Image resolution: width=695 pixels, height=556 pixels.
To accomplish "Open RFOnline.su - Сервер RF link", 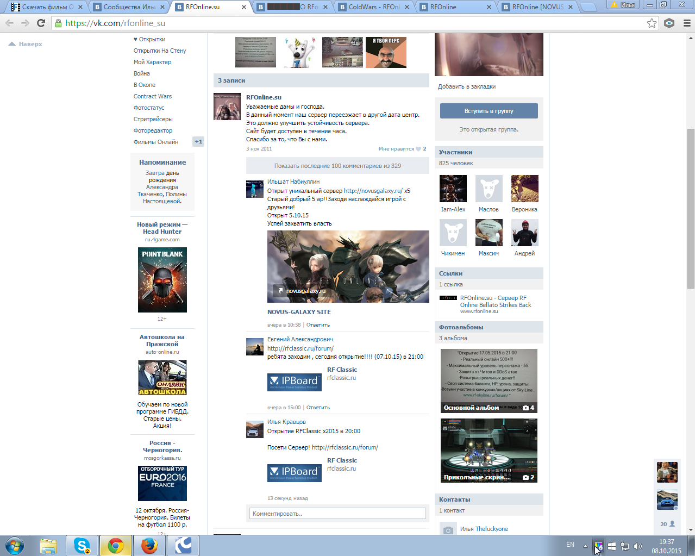I will point(496,301).
